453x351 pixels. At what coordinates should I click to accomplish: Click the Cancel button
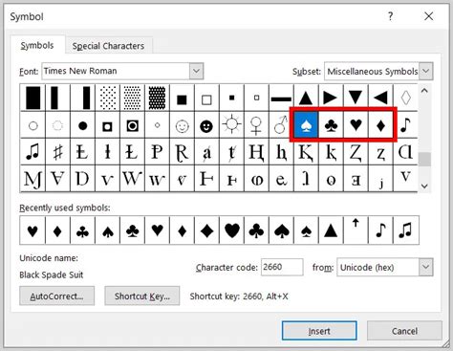pos(404,331)
